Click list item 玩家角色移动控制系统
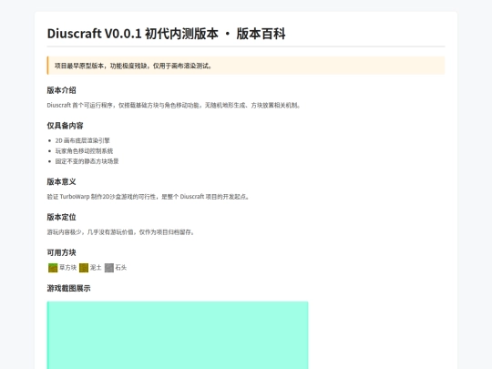Viewport: 492px width, 369px height. (x=84, y=151)
